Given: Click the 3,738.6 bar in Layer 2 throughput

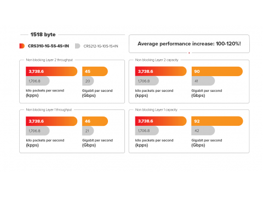Looking at the screenshot, I should coord(52,71).
